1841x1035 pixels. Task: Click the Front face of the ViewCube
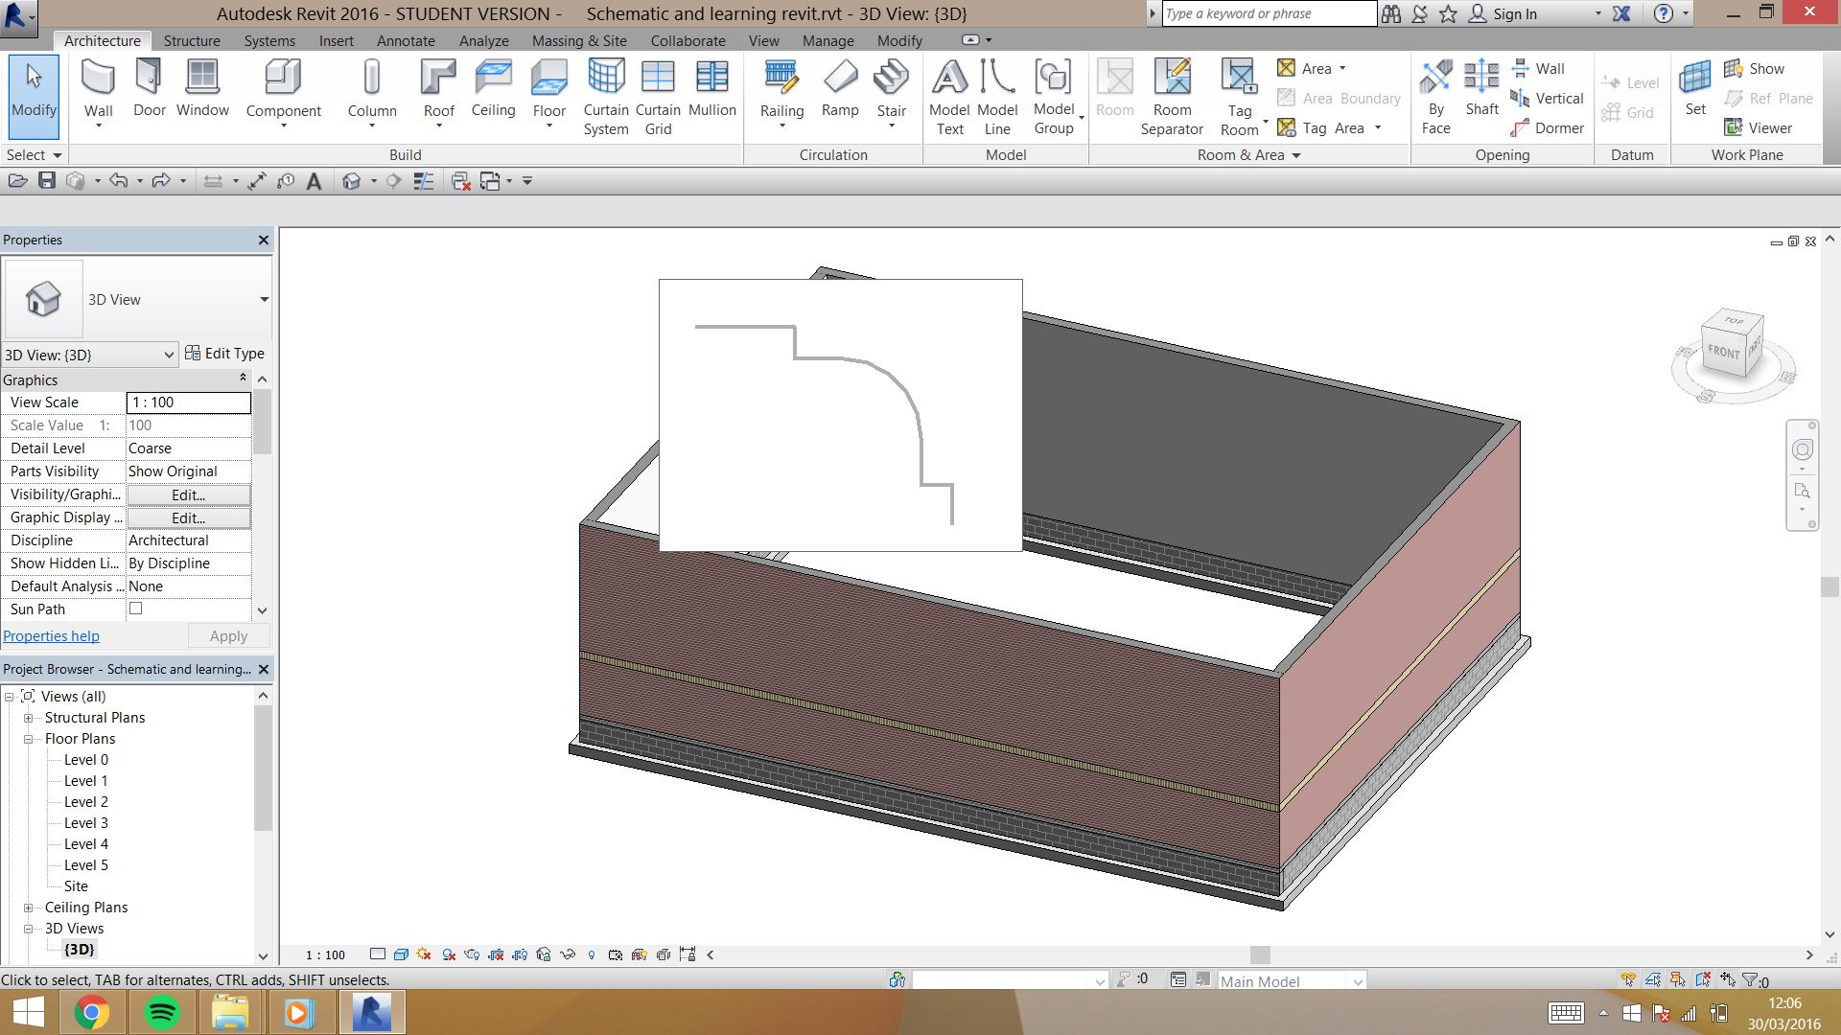click(x=1724, y=354)
